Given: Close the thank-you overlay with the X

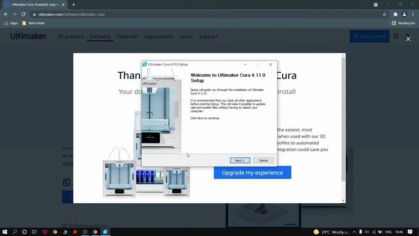Looking at the screenshot, I should [408, 39].
